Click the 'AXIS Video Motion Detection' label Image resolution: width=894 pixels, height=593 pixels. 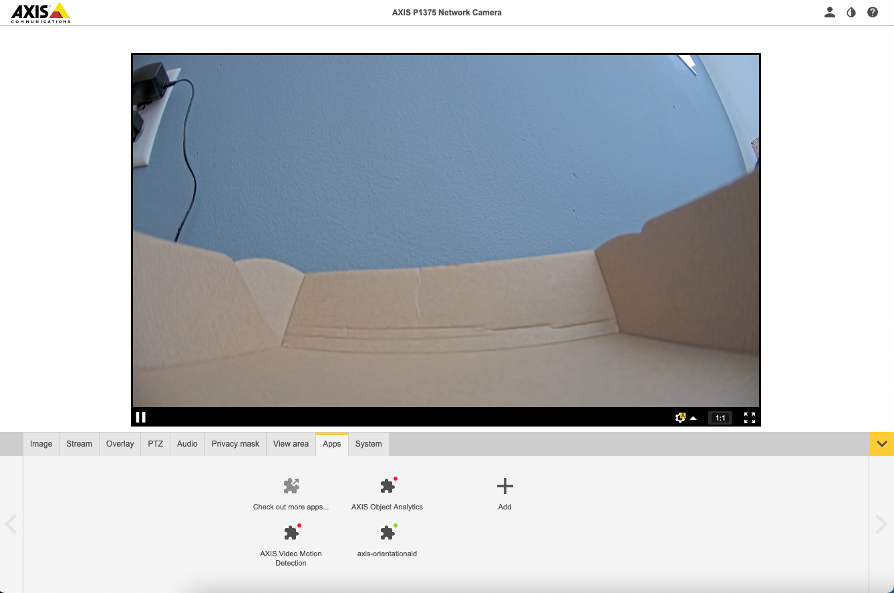pos(291,558)
